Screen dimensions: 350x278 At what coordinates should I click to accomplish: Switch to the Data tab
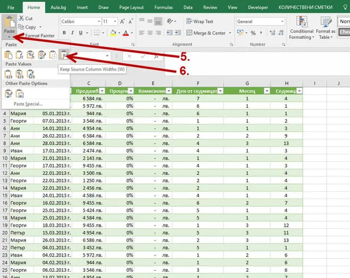188,7
